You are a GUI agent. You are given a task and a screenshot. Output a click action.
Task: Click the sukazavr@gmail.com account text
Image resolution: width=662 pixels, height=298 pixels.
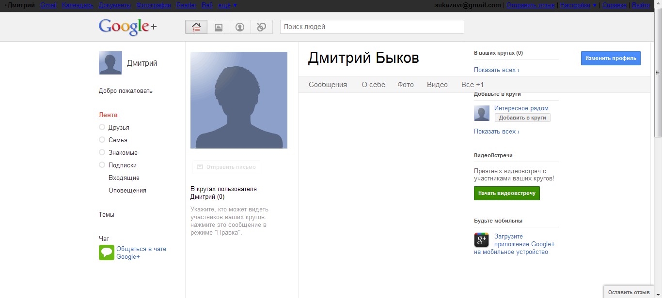coord(469,5)
